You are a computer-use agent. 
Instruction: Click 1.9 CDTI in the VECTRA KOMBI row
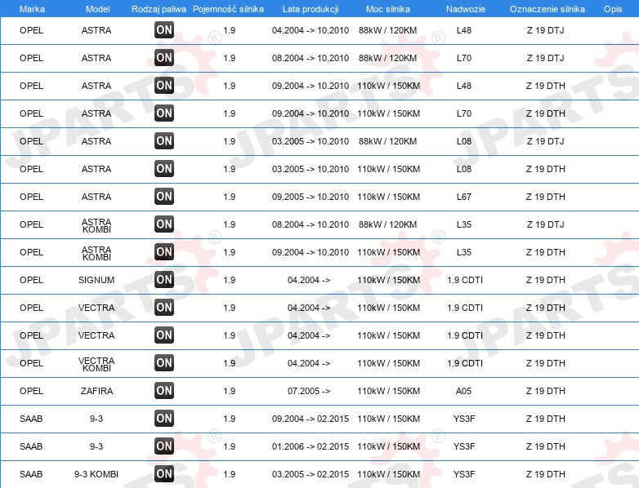click(465, 363)
